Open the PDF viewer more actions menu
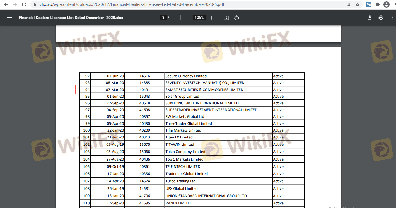This screenshot has height=208, width=396. coord(392,18)
